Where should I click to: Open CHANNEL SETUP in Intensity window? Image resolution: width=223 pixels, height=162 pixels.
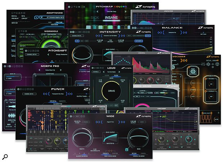click(78, 36)
